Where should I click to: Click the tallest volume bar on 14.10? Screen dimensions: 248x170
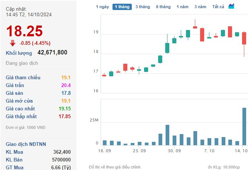(244, 126)
